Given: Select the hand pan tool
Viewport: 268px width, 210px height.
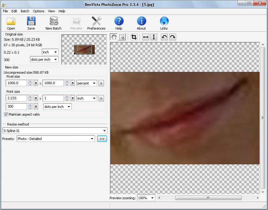Looking at the screenshot, I should (114, 37).
